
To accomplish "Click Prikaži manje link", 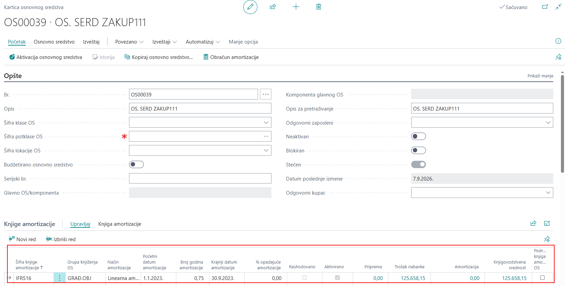I will pyautogui.click(x=540, y=76).
